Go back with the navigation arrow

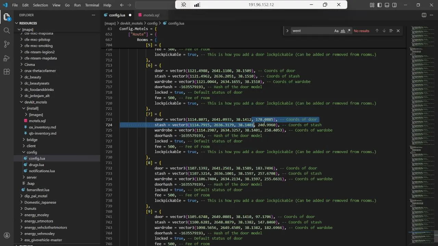click(x=122, y=5)
